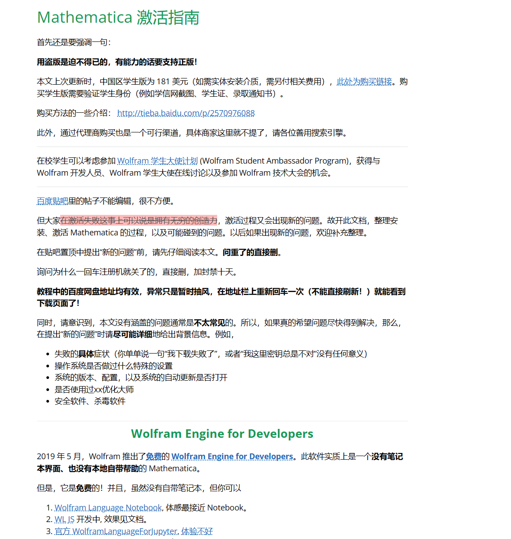This screenshot has height=539, width=511.
Task: Open the Wolfram Engine for Developers link
Action: coord(232,457)
